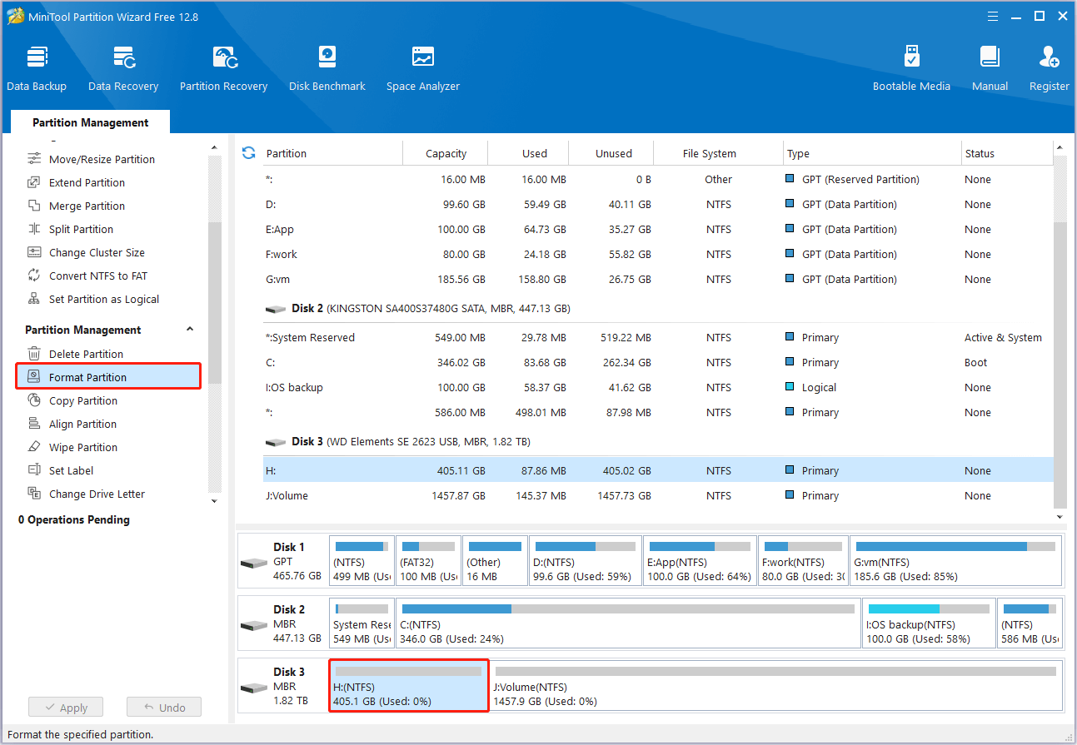The width and height of the screenshot is (1077, 745).
Task: Launch Data Recovery
Action: click(123, 68)
